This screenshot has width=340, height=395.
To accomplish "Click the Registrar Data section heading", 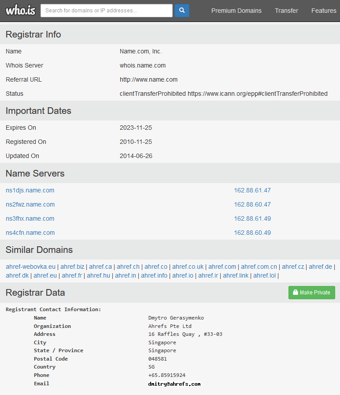I will tap(35, 293).
